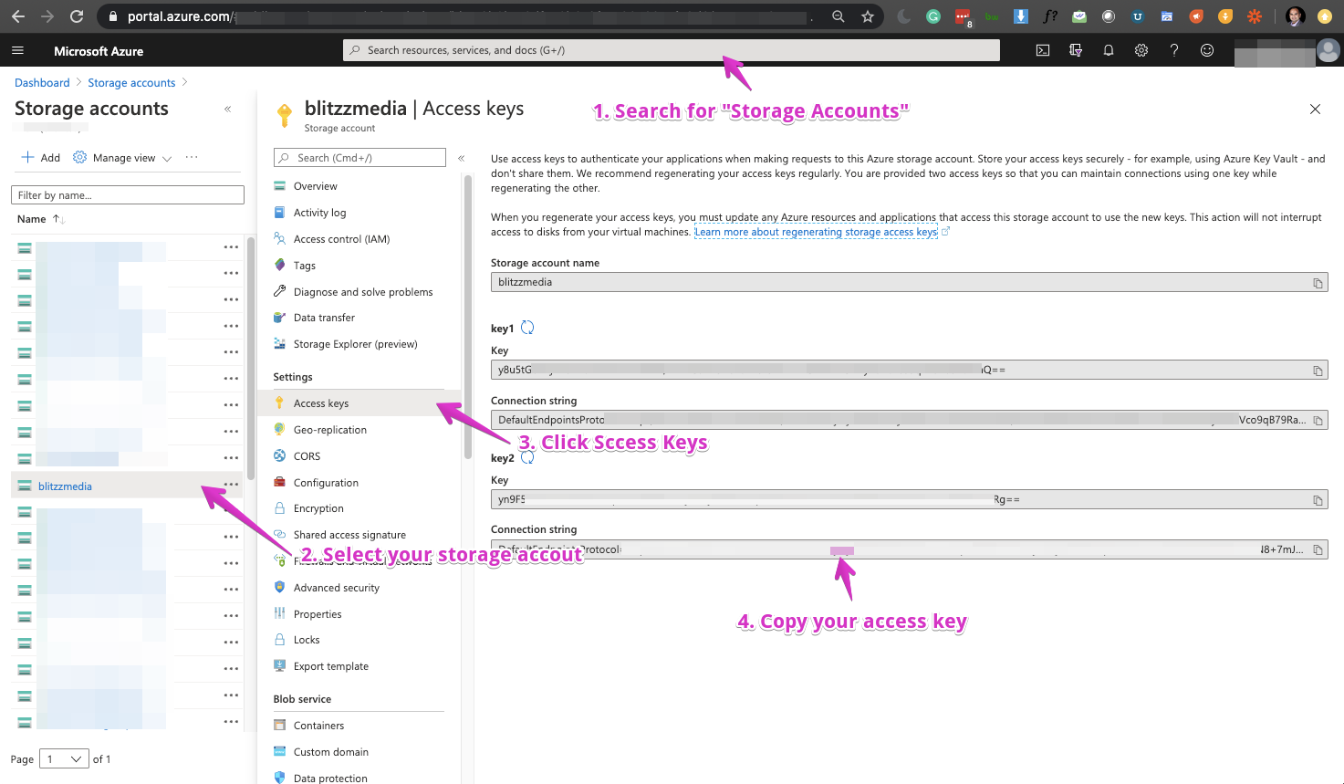Select blitzzmedia in the storage accounts list
Viewport: 1344px width, 784px height.
point(65,486)
